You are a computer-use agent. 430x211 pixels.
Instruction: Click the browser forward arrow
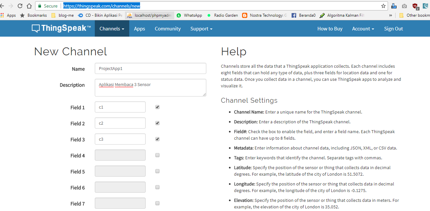[11, 6]
